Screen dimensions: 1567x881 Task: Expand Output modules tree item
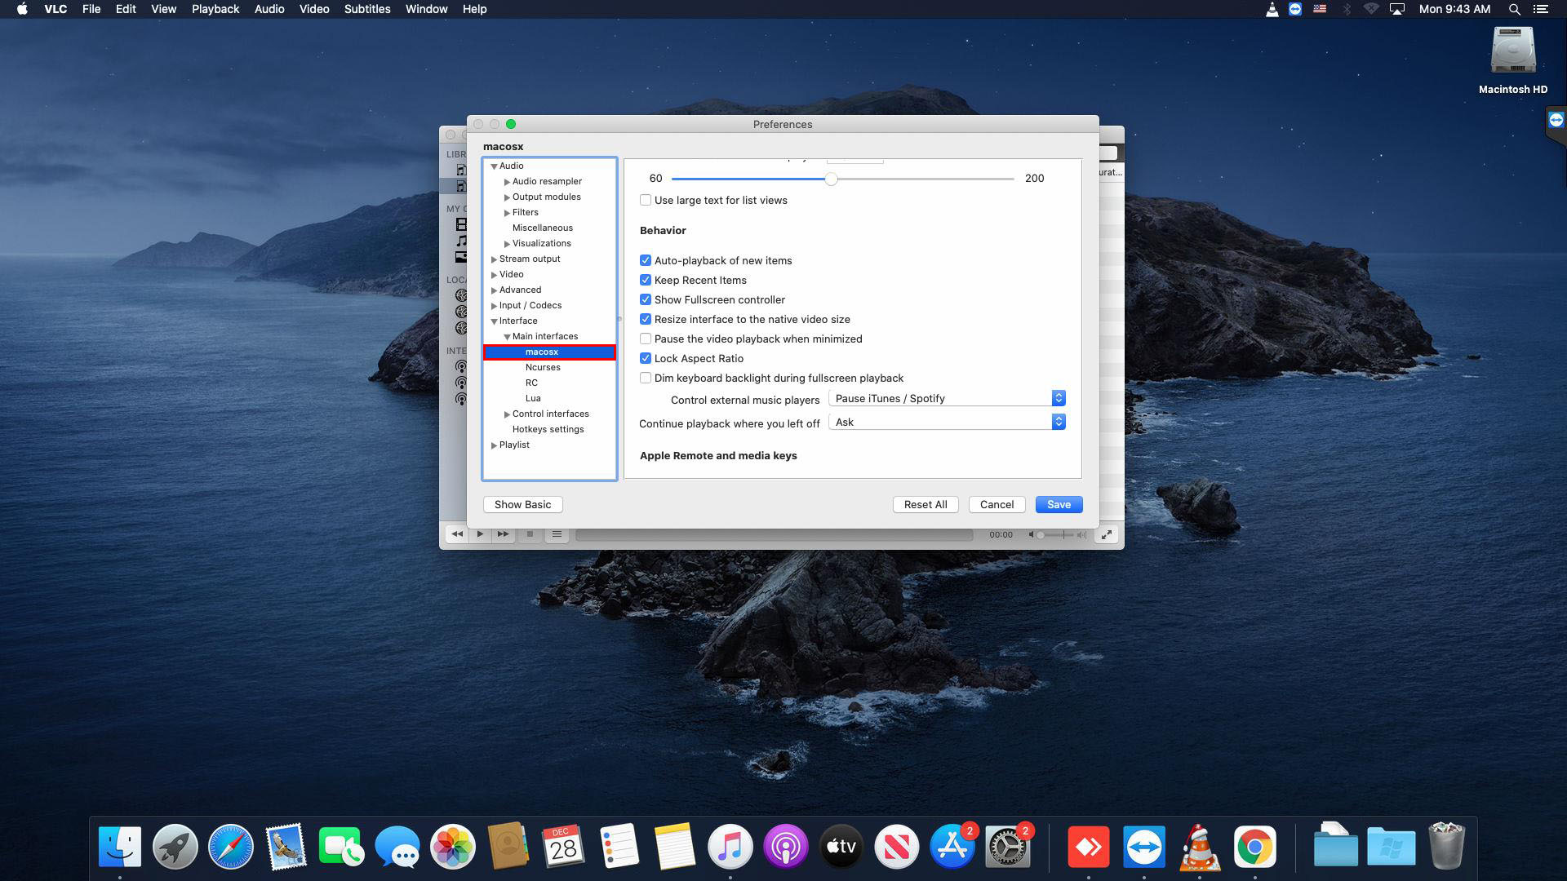507,197
